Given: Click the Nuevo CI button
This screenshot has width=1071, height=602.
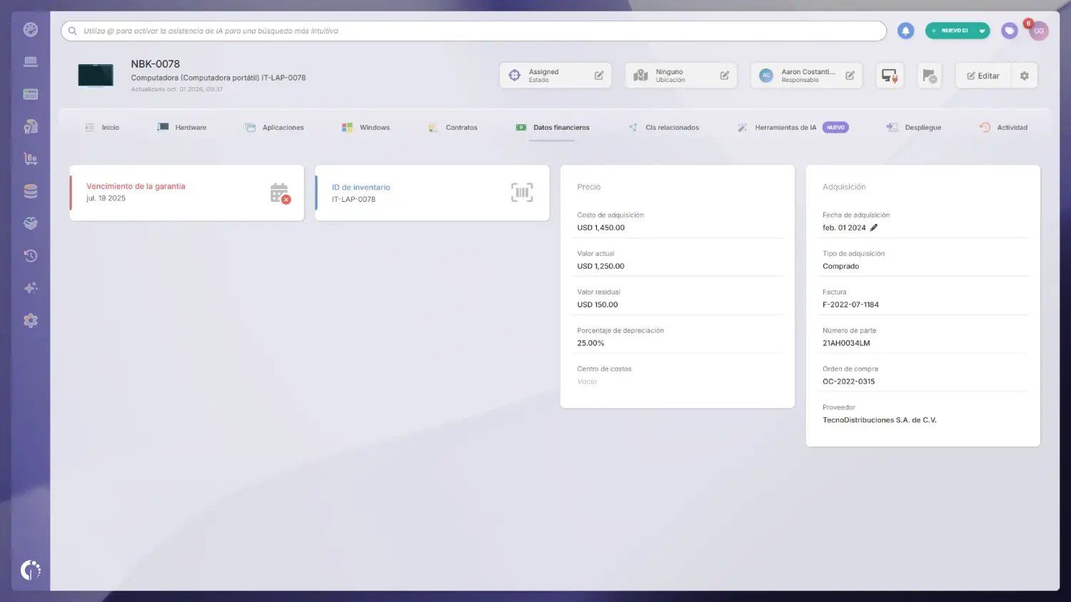Looking at the screenshot, I should tap(950, 31).
